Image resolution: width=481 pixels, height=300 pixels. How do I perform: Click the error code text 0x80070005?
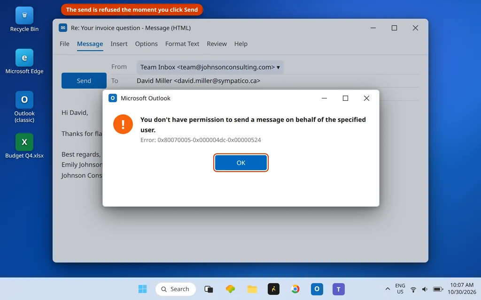click(201, 140)
